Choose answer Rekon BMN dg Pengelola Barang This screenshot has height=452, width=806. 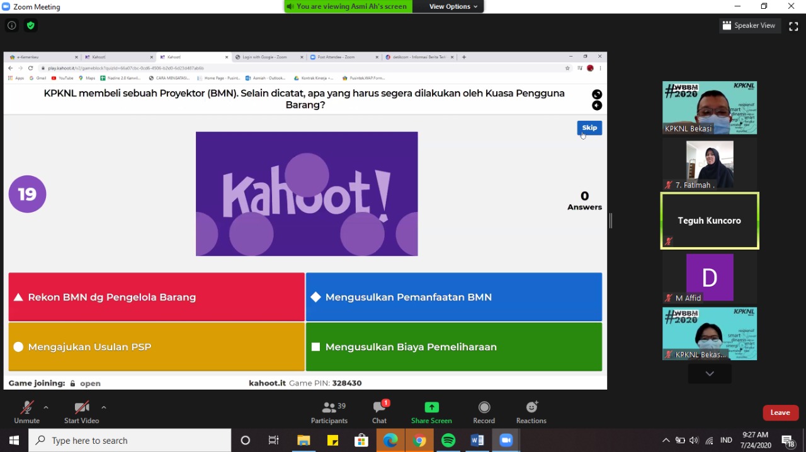pos(156,297)
